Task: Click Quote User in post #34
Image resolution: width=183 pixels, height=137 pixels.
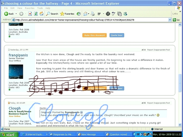Action: [117, 88]
